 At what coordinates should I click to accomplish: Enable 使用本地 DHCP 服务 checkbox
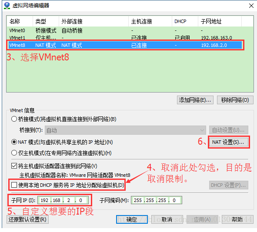click(14, 185)
